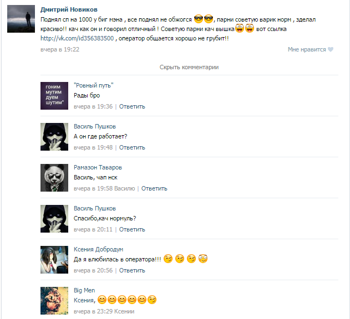This screenshot has width=350, height=319.
Task: Open Дмитрий Новиков's profile avatar
Action: (21, 19)
